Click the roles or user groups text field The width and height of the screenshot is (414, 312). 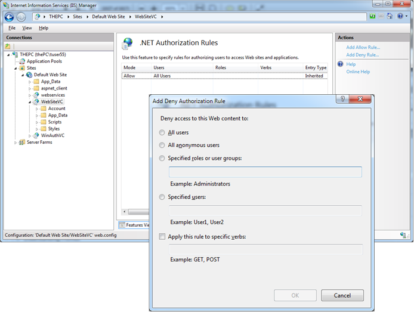click(265, 172)
